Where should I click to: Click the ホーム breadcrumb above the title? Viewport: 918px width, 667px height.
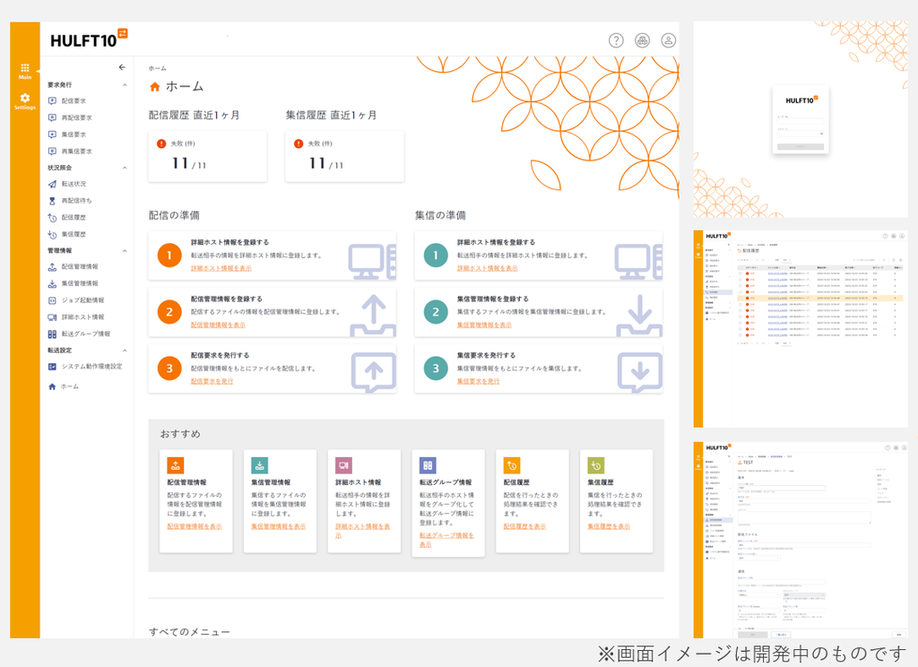tap(158, 68)
